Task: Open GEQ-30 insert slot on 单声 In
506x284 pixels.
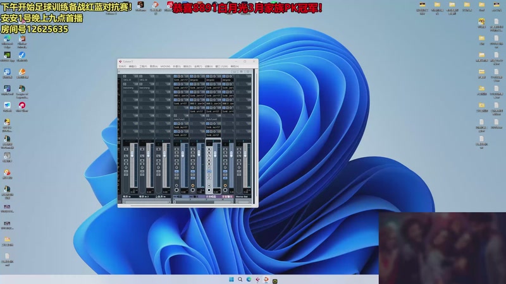Action: [x=130, y=80]
